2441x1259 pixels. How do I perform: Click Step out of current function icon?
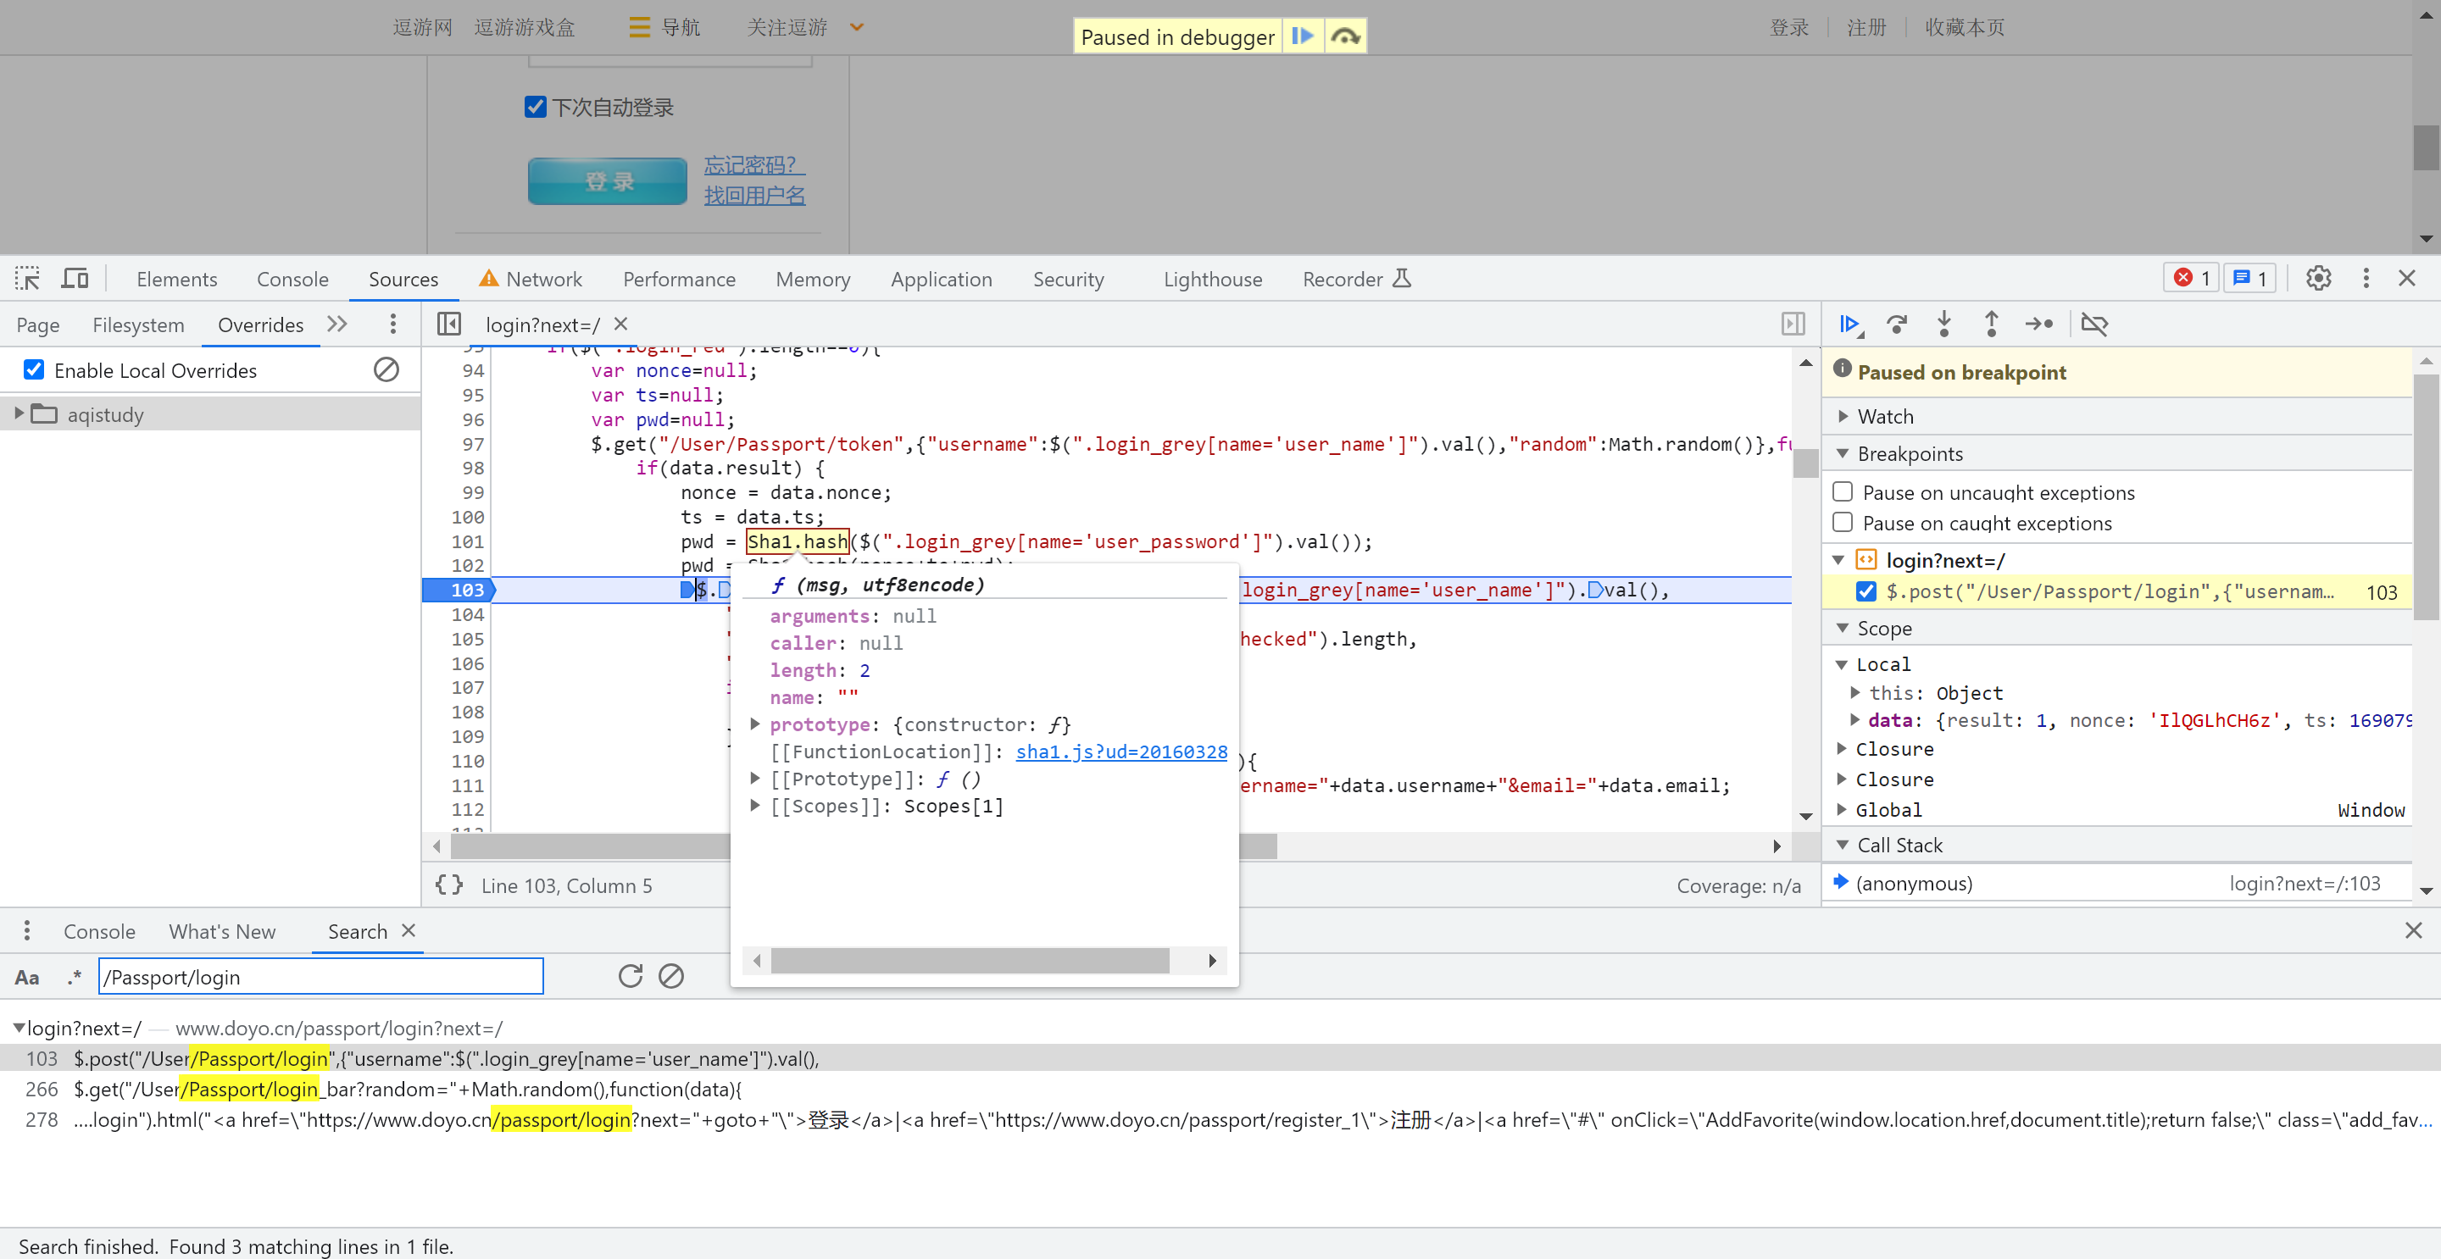[x=1991, y=324]
